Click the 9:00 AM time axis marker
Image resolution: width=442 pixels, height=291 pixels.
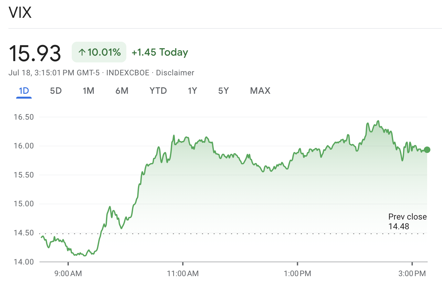tap(68, 274)
